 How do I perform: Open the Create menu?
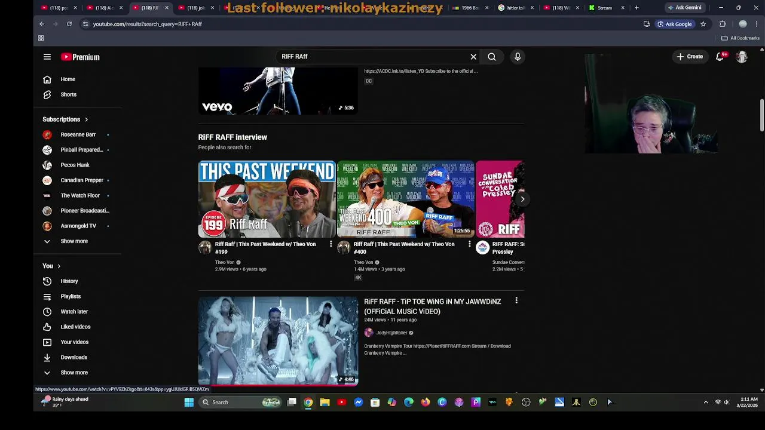coord(689,57)
